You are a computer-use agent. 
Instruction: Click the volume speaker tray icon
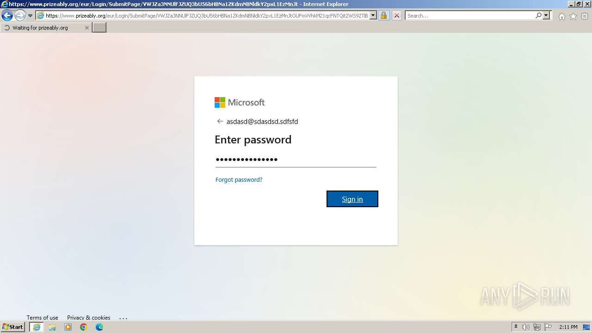coord(526,327)
